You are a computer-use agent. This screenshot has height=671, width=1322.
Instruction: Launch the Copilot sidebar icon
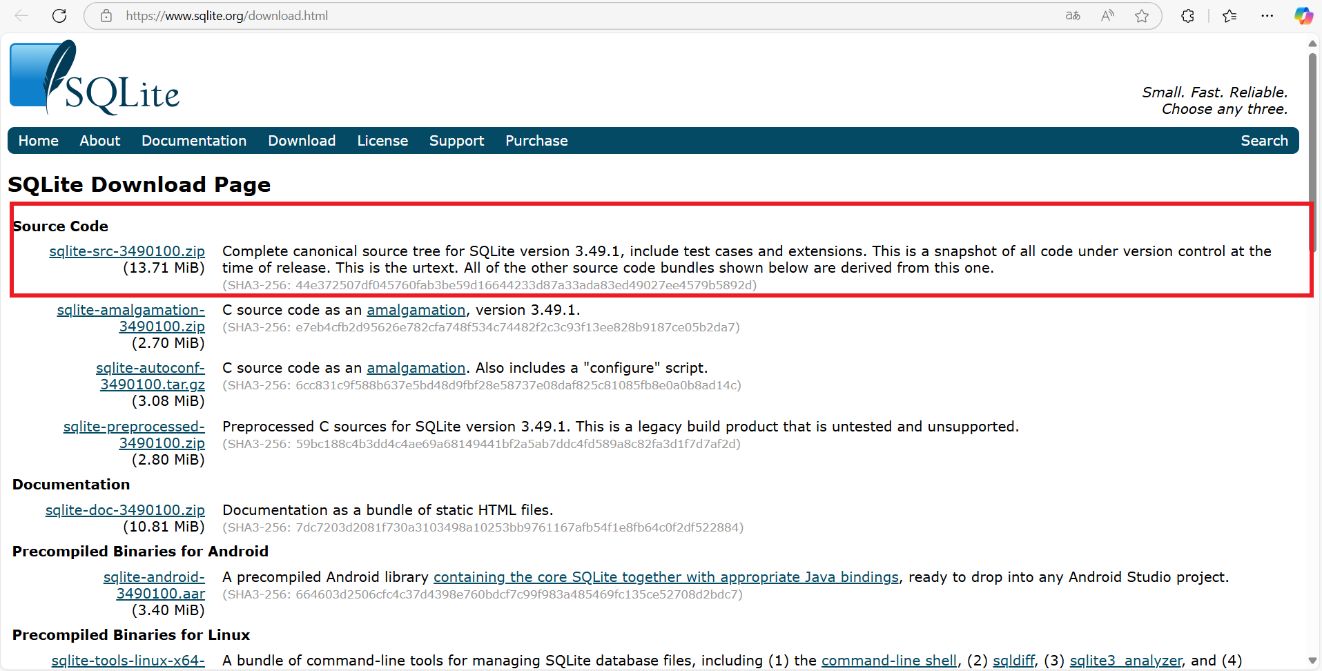[1303, 16]
